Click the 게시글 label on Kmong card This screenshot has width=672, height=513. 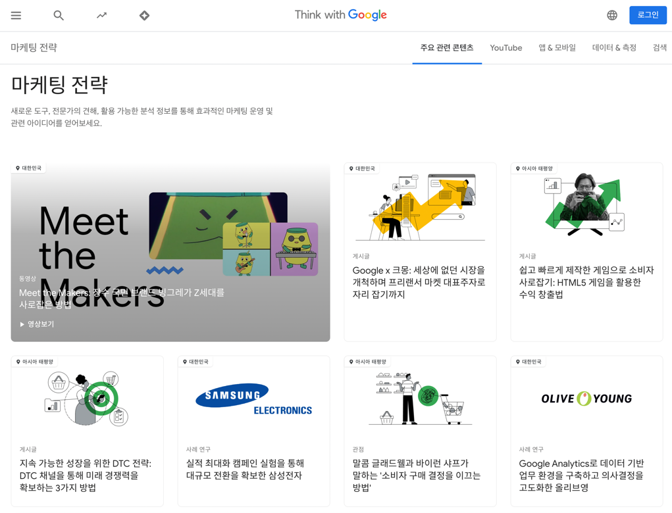tap(361, 256)
